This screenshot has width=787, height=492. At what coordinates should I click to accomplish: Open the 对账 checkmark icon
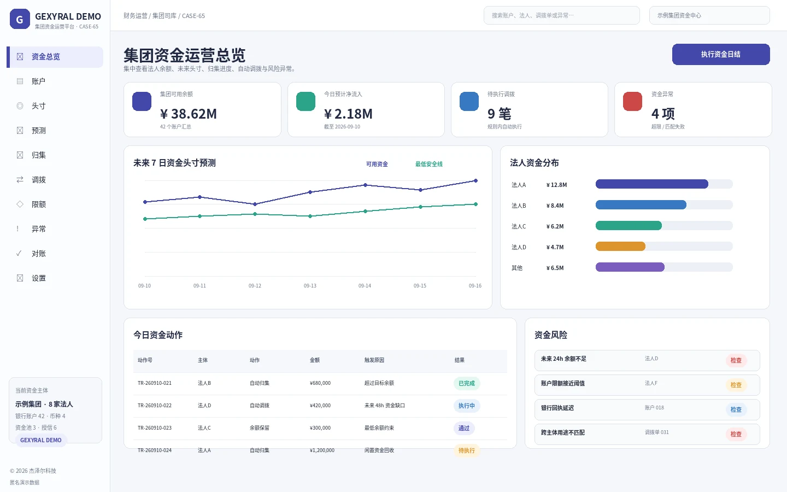pos(19,254)
